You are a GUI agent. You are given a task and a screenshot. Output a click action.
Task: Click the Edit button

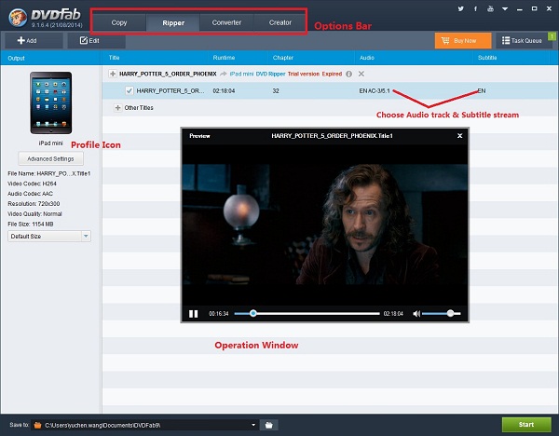click(96, 41)
